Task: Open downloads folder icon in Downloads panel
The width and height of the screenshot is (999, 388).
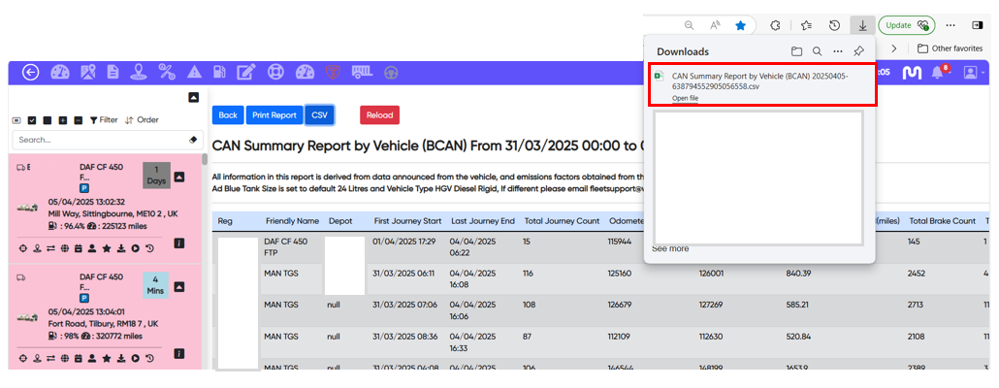Action: (796, 51)
